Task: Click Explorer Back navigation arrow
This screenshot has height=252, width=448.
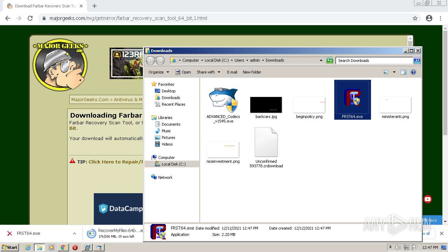Action: coord(150,61)
